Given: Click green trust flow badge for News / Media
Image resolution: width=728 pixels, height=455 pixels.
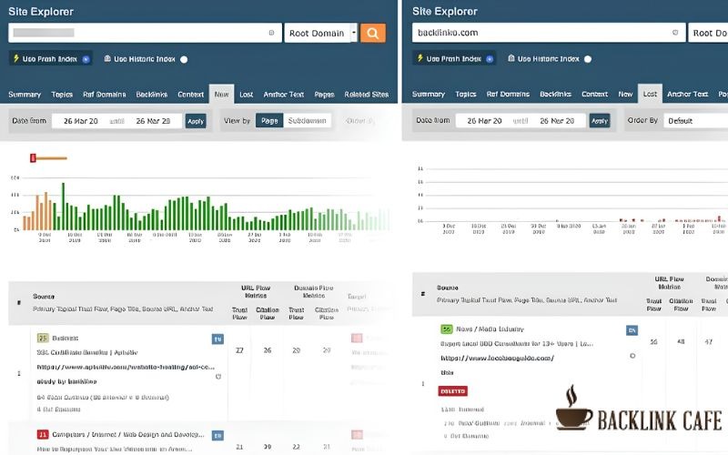Looking at the screenshot, I should 446,329.
